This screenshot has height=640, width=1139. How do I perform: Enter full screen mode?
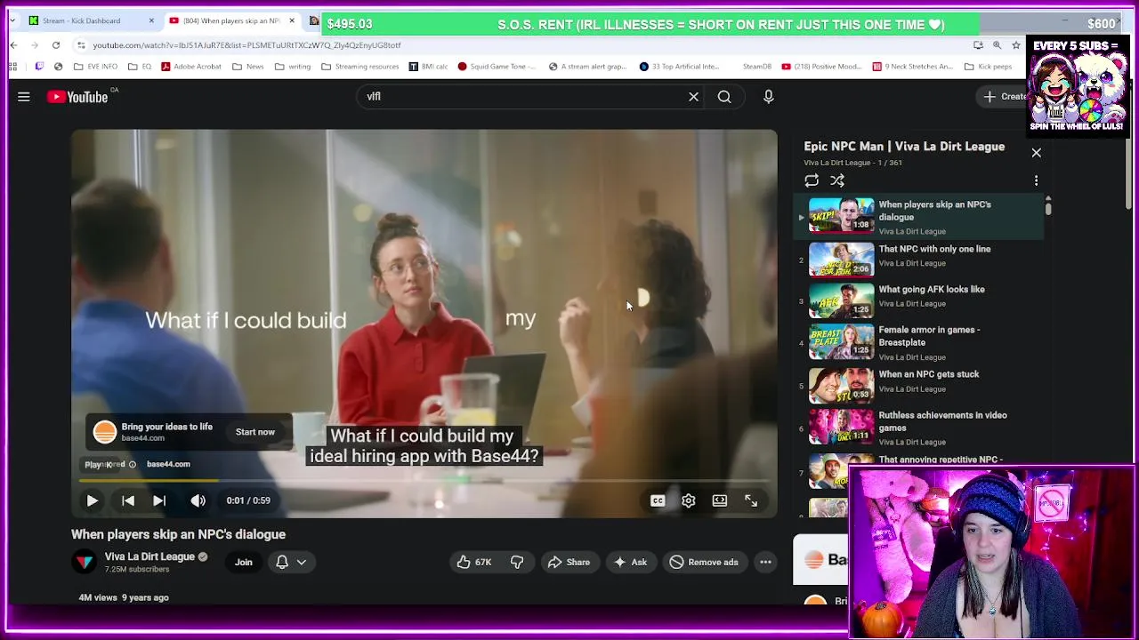[x=751, y=500]
